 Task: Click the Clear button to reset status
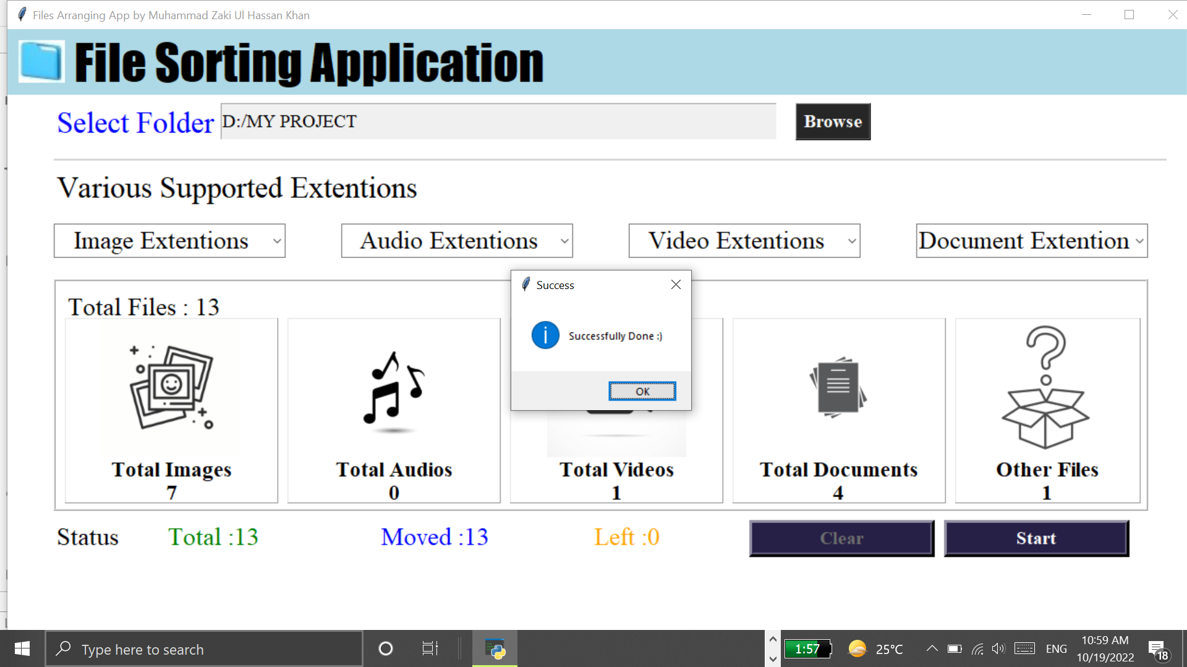(x=841, y=538)
